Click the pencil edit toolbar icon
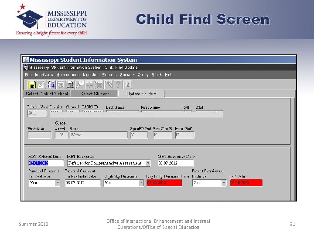314x235 pixels. coord(41,84)
